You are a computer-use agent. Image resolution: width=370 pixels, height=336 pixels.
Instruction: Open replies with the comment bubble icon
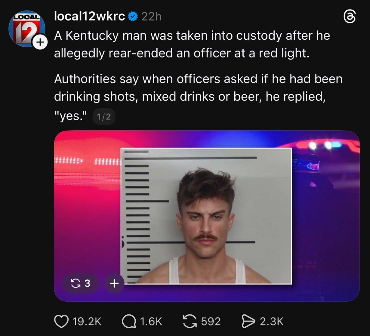[128, 322]
